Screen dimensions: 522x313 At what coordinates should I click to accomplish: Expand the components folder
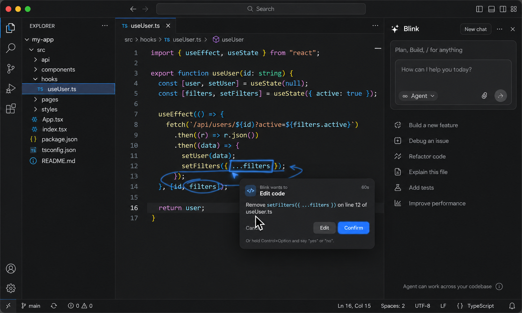pyautogui.click(x=35, y=70)
